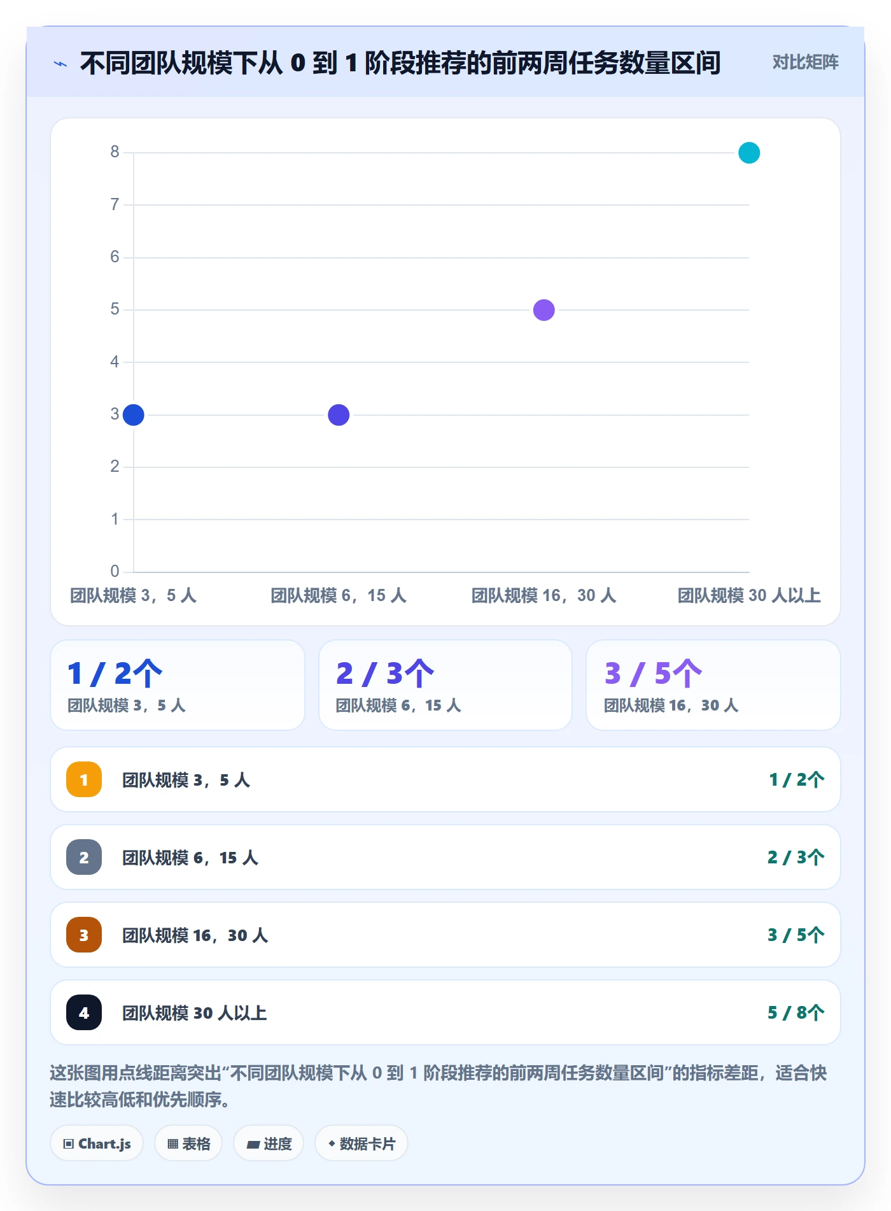Select list row 团队规模 16，30 人
Image resolution: width=891 pixels, height=1211 pixels.
445,935
